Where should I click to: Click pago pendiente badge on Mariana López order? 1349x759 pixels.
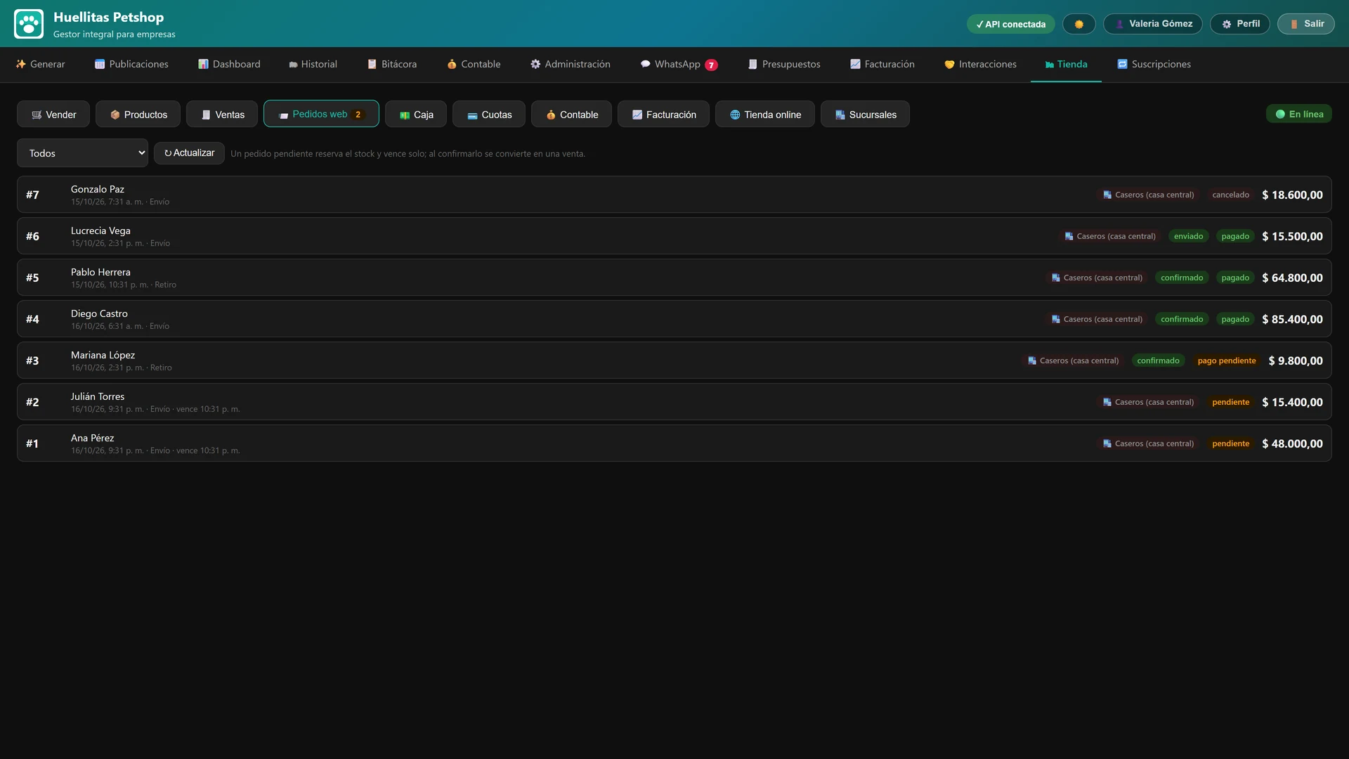[1227, 361]
